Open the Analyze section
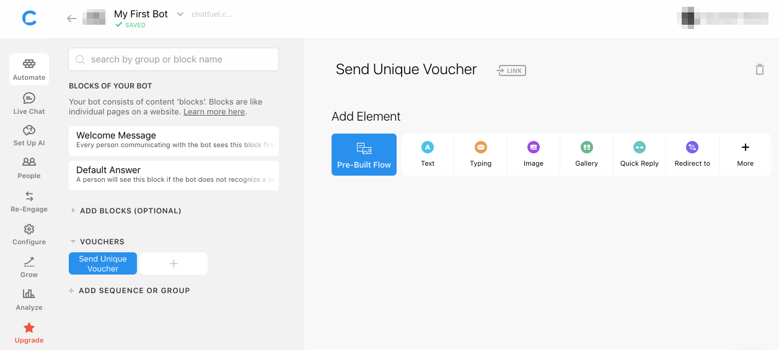The image size is (779, 350). (29, 299)
